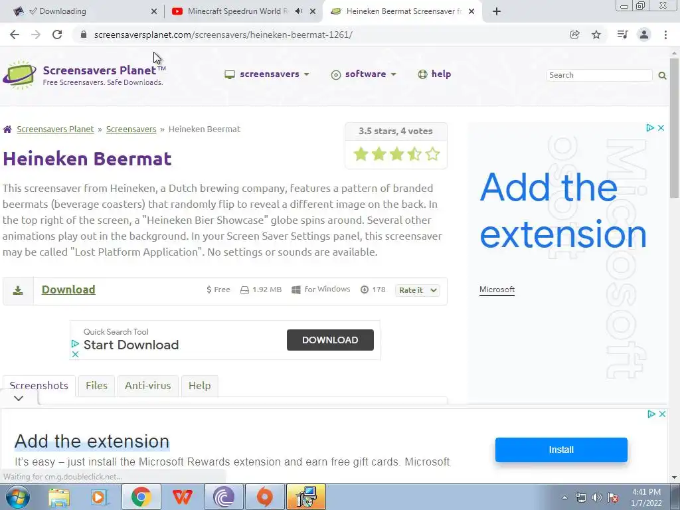Click Screensavers breadcrumb link
The height and width of the screenshot is (510, 680).
(x=131, y=129)
